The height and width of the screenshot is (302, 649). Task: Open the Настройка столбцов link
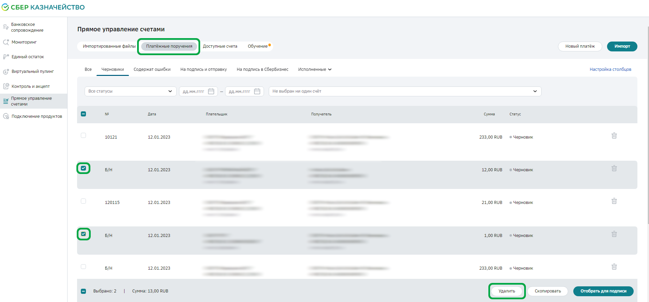click(610, 69)
